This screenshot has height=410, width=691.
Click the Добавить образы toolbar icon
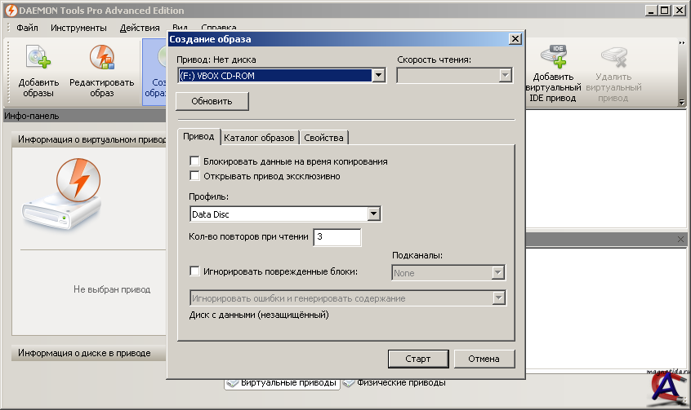click(x=38, y=57)
